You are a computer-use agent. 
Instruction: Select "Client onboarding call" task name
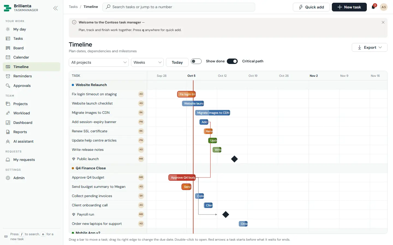pos(90,205)
